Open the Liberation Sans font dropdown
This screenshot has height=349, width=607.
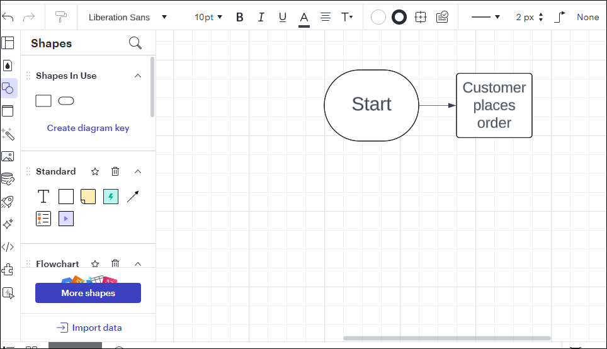[127, 17]
